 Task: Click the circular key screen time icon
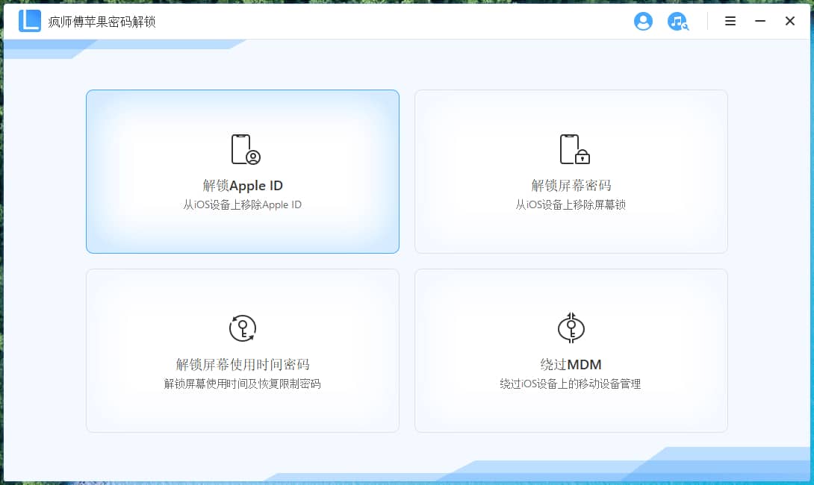click(243, 328)
